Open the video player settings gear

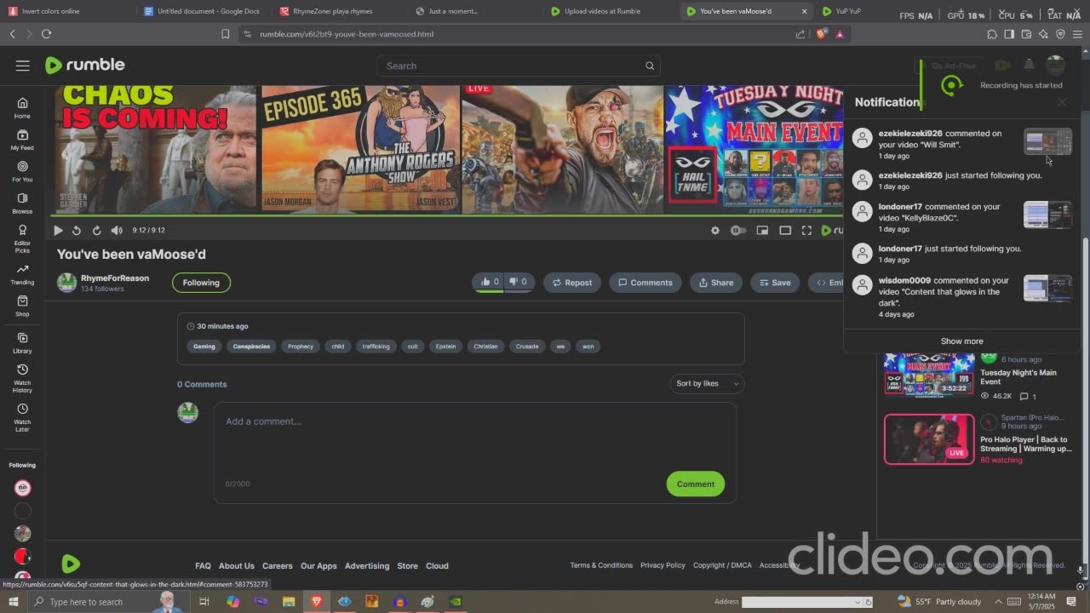point(715,230)
